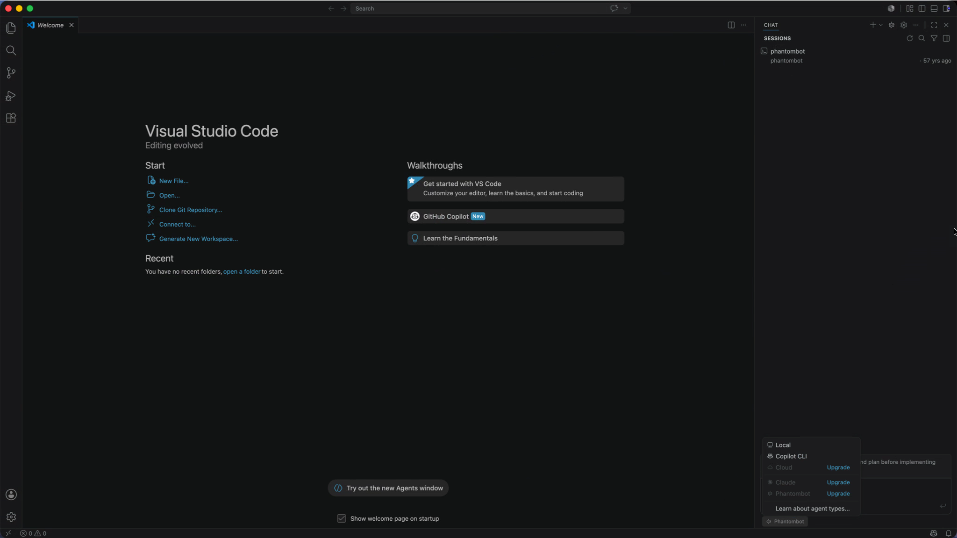Click the remote window status bar icon
Image resolution: width=957 pixels, height=538 pixels.
[x=8, y=533]
